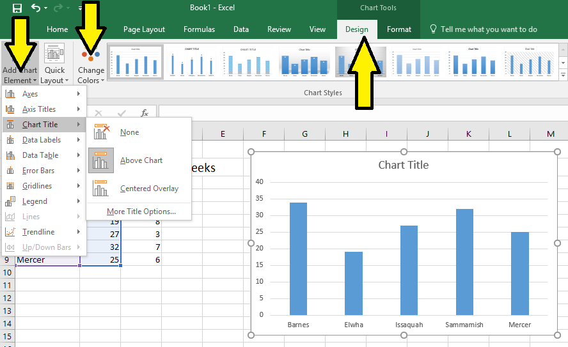Viewport: 568px width, 347px height.
Task: Click the Save icon in title bar
Action: (17, 8)
